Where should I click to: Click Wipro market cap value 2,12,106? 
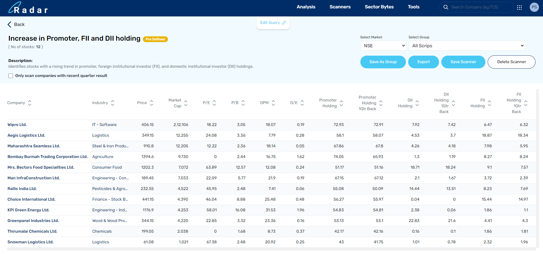point(181,125)
